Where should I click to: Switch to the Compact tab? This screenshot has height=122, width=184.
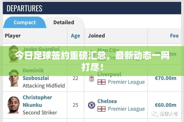point(25,22)
